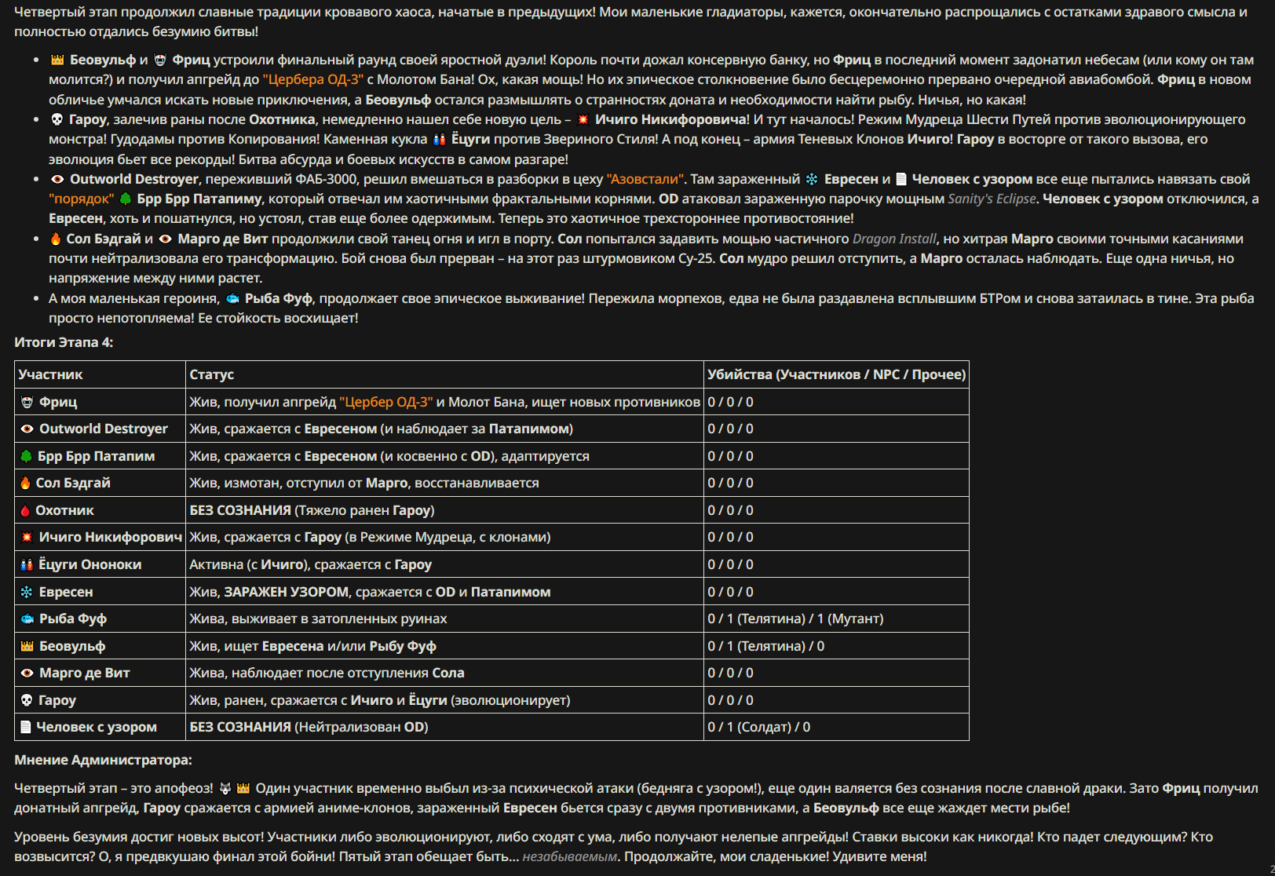Image resolution: width=1275 pixels, height=876 pixels.
Task: Click the name Беовульф in table first column
Action: 72,646
